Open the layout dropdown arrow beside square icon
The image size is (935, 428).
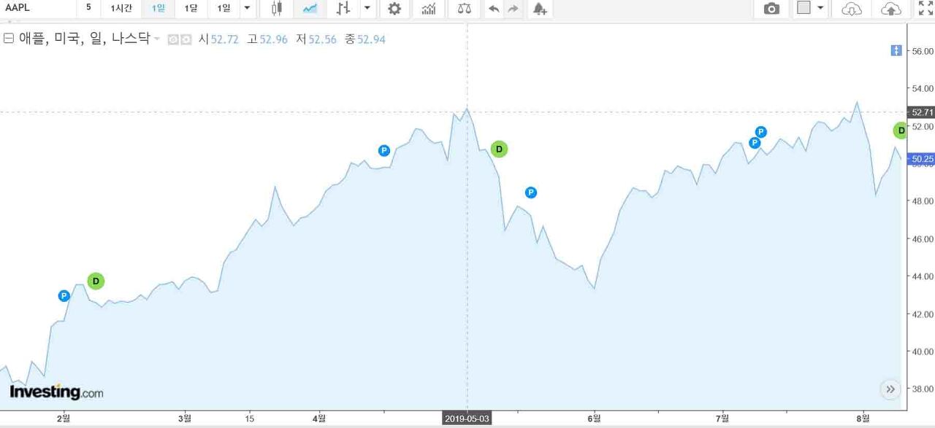coord(820,9)
